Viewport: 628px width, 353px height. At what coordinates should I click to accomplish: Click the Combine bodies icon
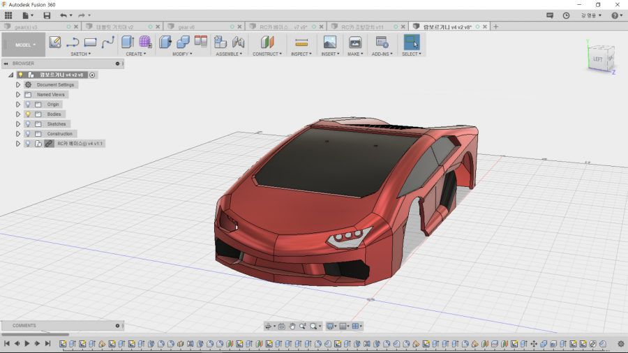click(x=183, y=42)
